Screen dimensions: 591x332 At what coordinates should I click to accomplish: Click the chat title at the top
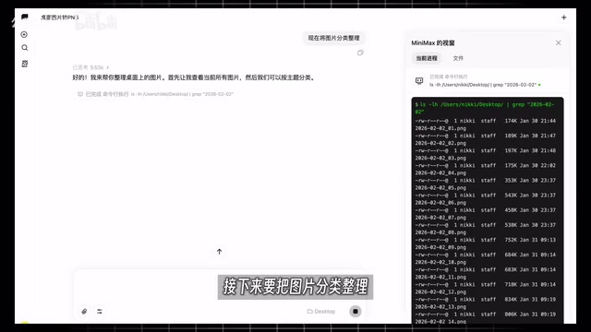pyautogui.click(x=59, y=18)
